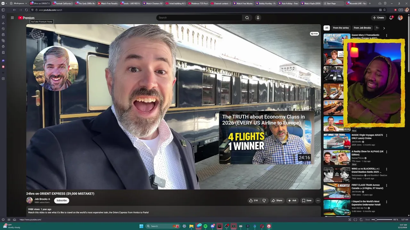Click the Ask button

(x=292, y=201)
